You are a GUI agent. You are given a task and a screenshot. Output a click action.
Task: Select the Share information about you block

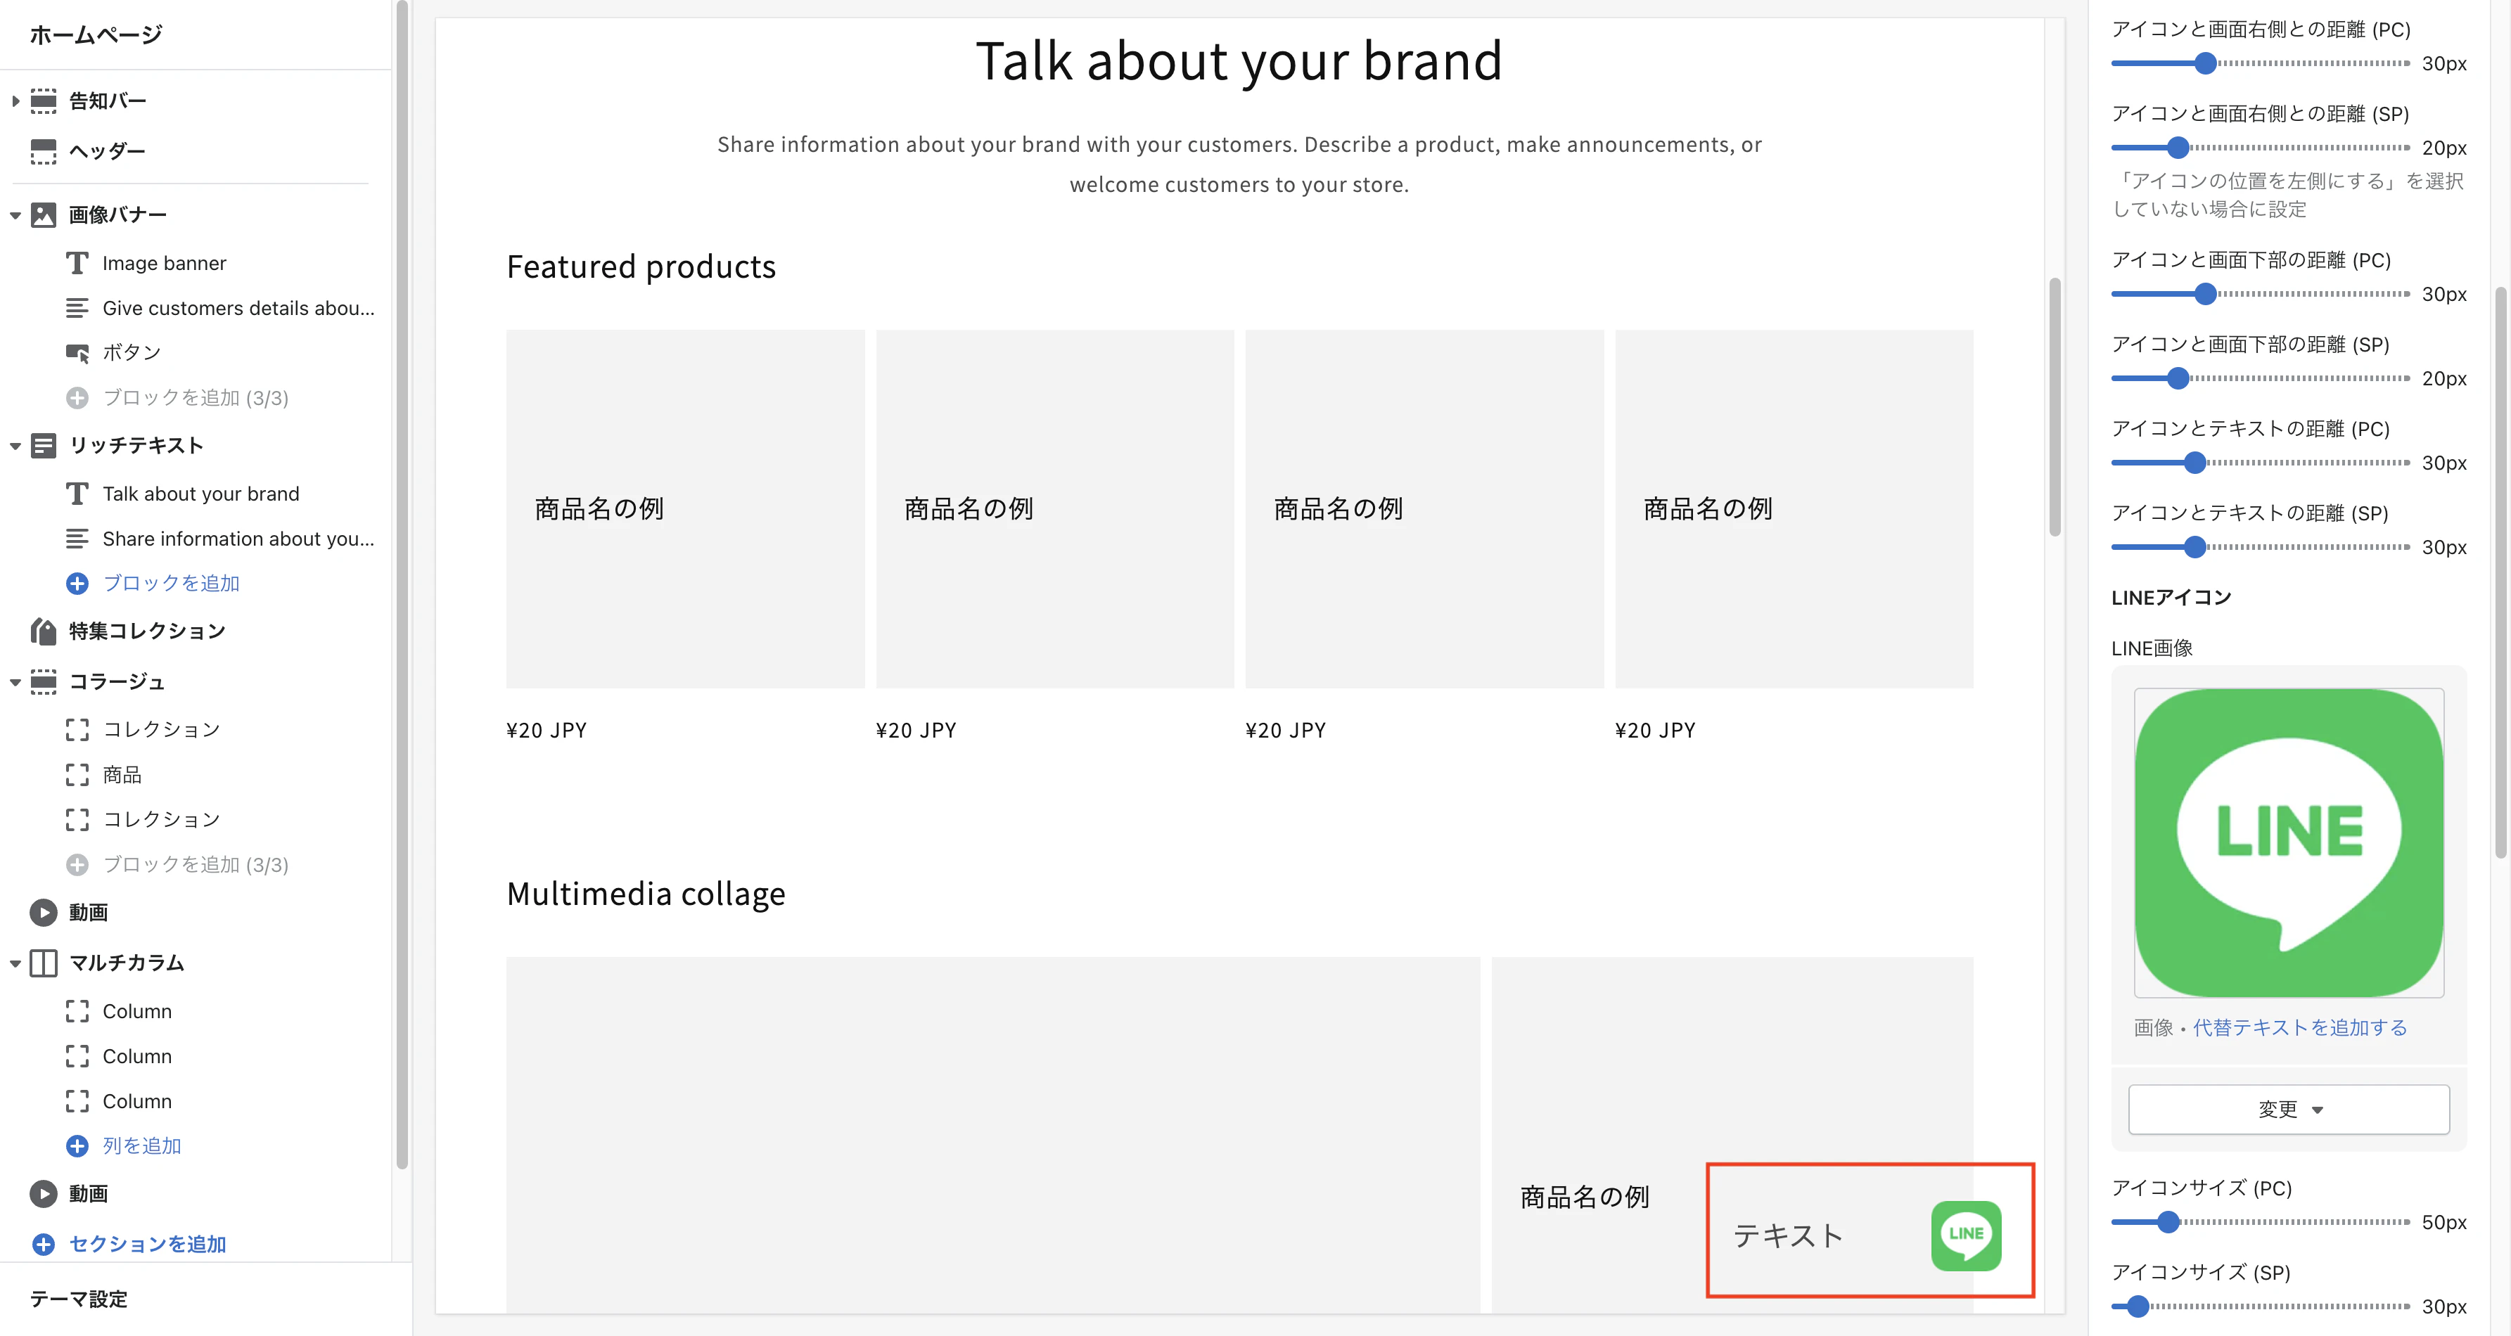tap(239, 539)
